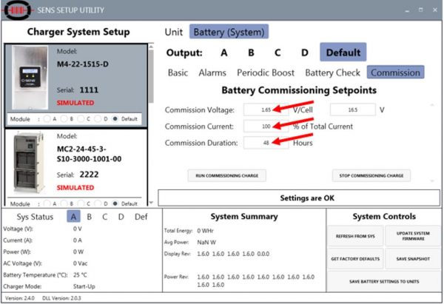Viewport: 444px width, 304px height.
Task: Click the SENS logo icon in title bar
Action: click(18, 10)
